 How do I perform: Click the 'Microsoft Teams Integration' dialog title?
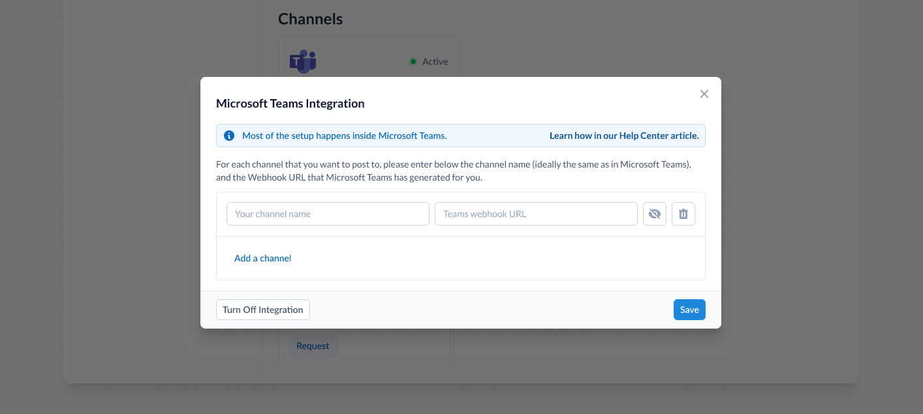coord(290,103)
